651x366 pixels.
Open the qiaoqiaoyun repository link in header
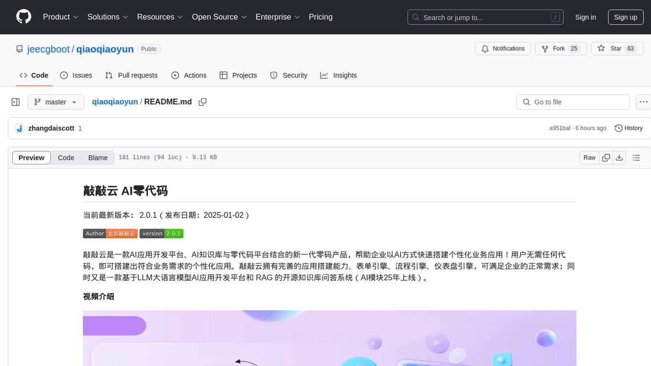tap(105, 49)
